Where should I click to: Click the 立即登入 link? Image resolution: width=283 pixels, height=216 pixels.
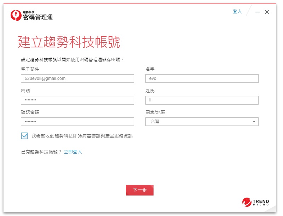(73, 152)
